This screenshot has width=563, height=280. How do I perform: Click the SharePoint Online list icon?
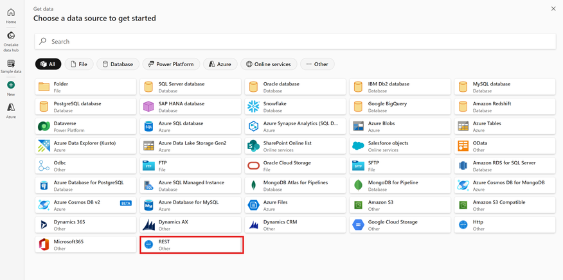[253, 146]
